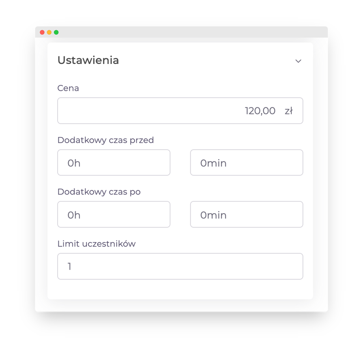
Task: Click the Dodatkowy czas przed label
Action: coord(105,140)
